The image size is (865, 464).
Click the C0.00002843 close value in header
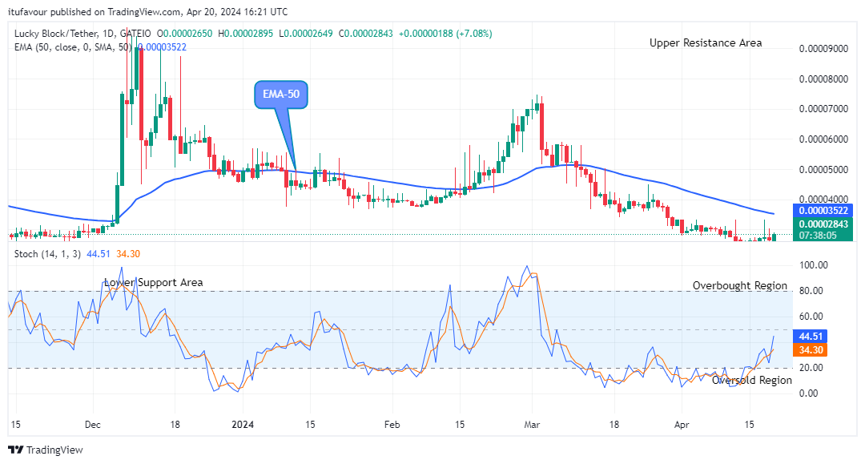366,34
